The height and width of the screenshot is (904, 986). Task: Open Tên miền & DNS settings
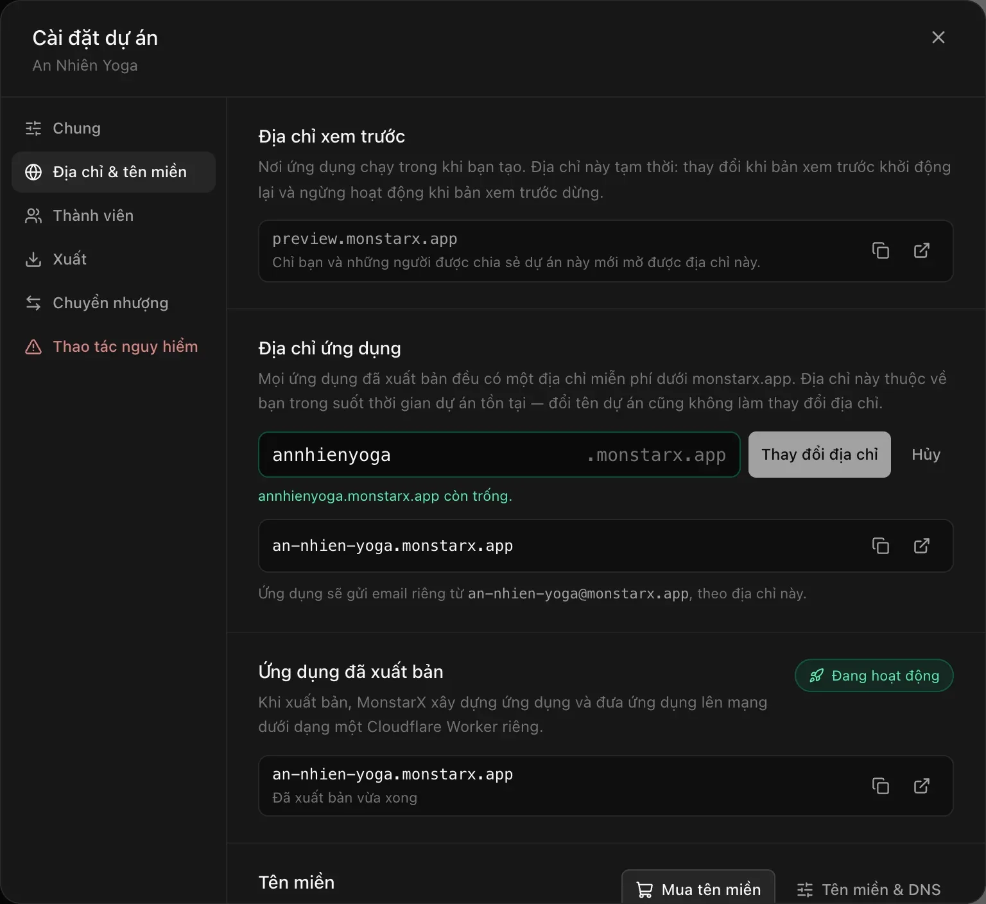[869, 889]
